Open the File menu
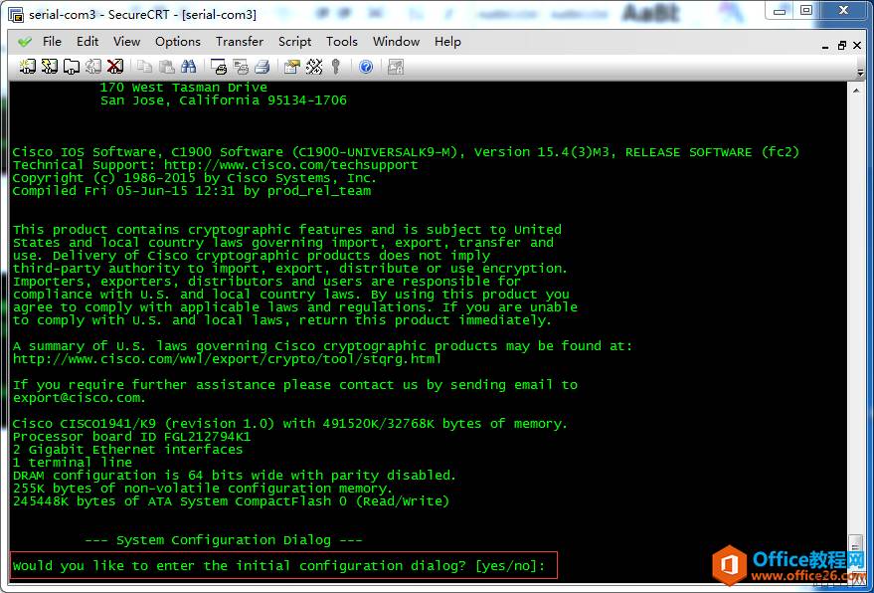 pos(52,41)
